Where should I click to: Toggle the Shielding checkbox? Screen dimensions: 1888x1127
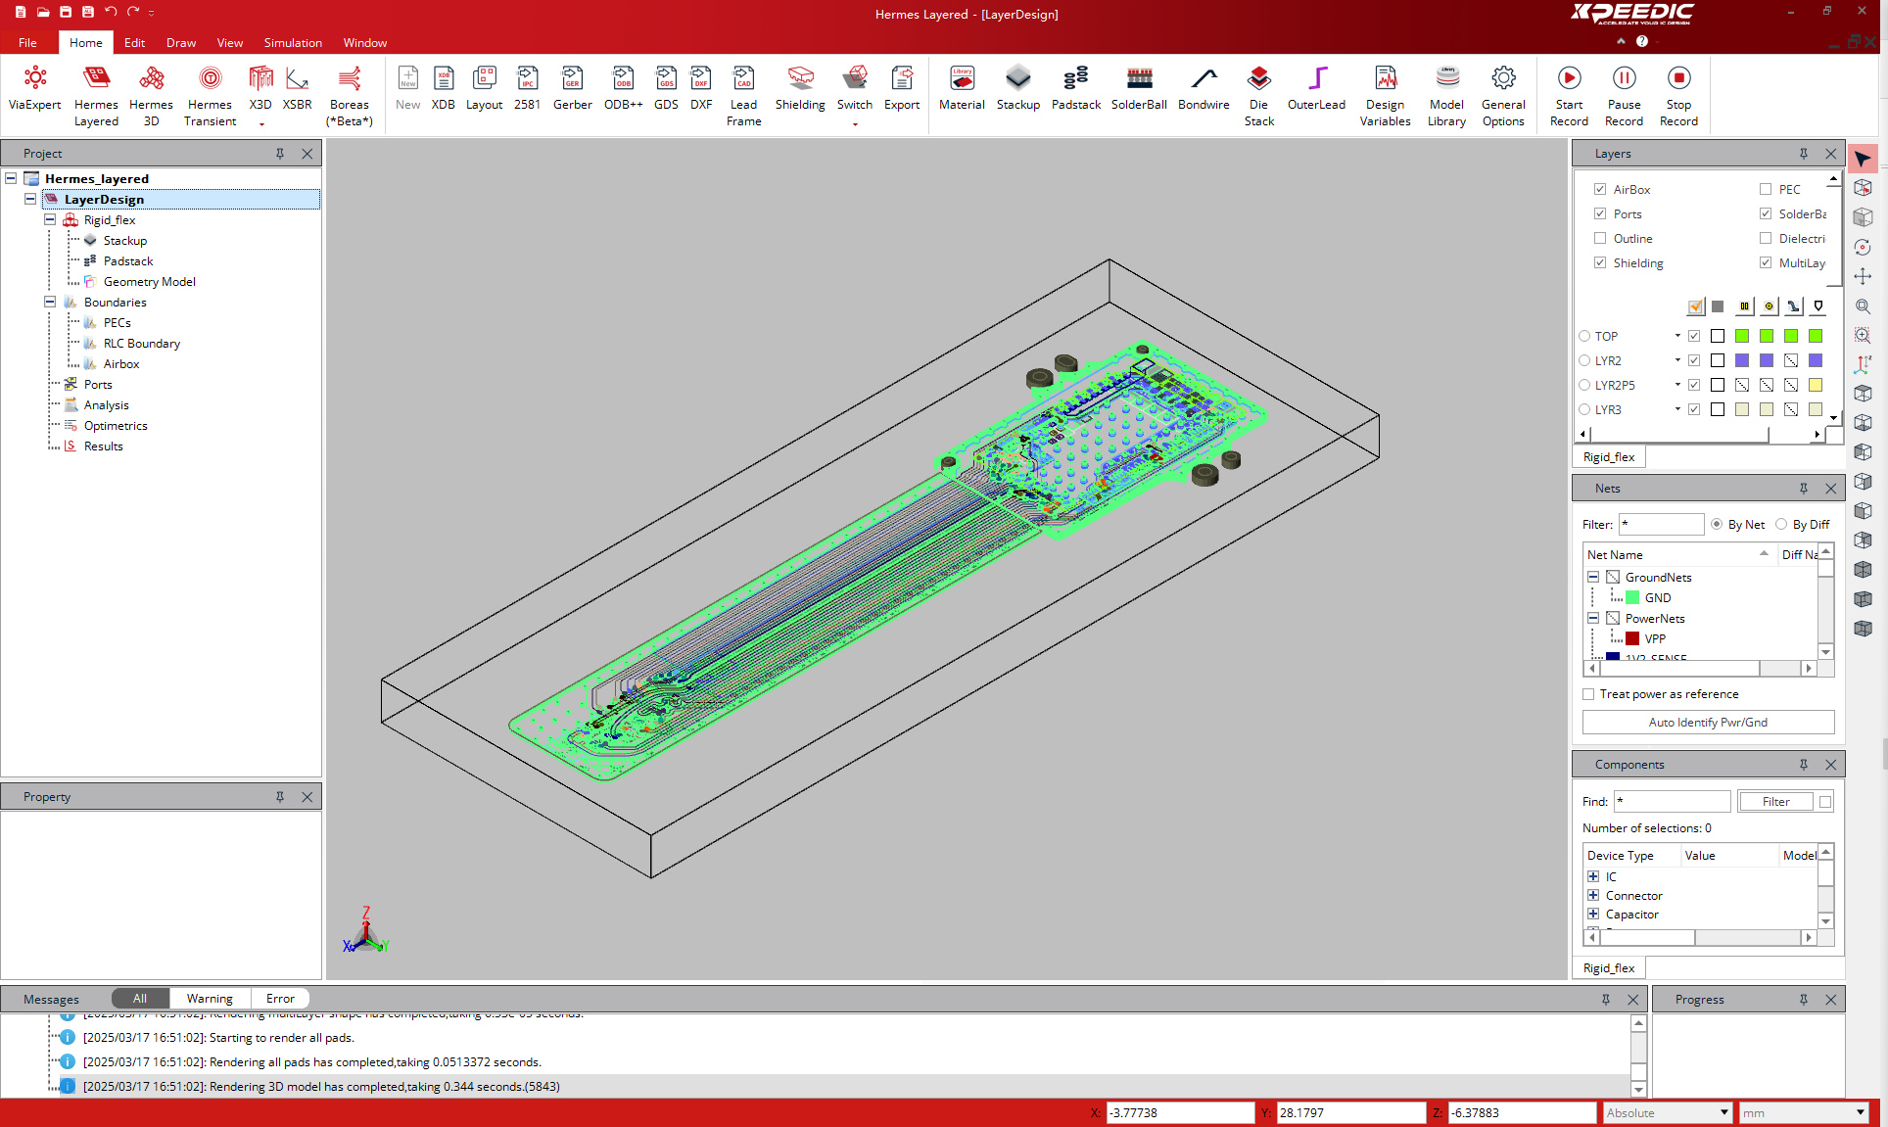[1600, 262]
